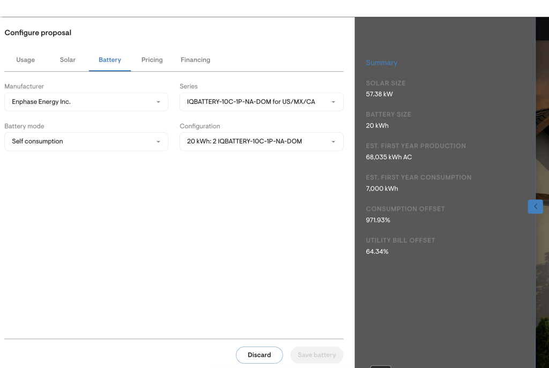Expand the Configuration dropdown showing 20 kWh
Viewport: 549px width, 368px height.
(261, 141)
